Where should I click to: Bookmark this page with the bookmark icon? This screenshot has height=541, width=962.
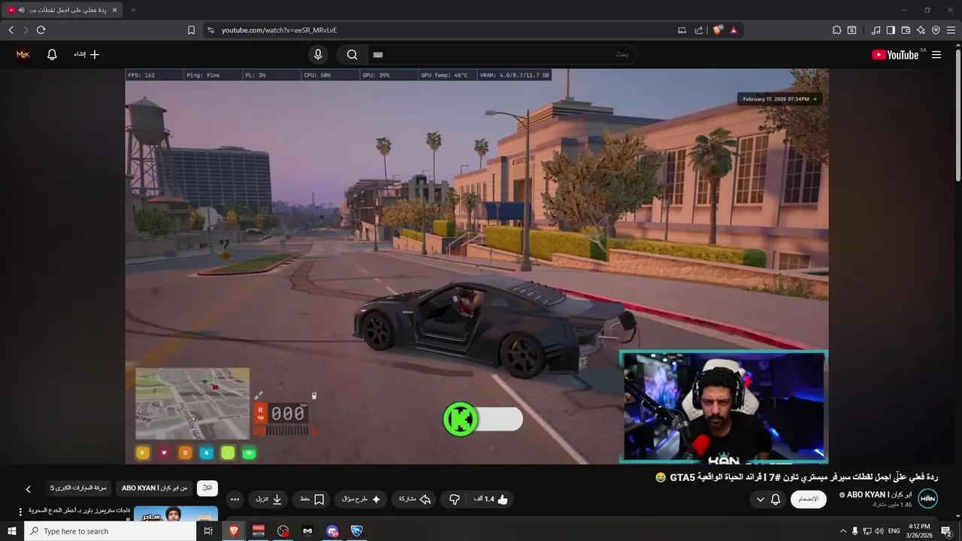191,30
